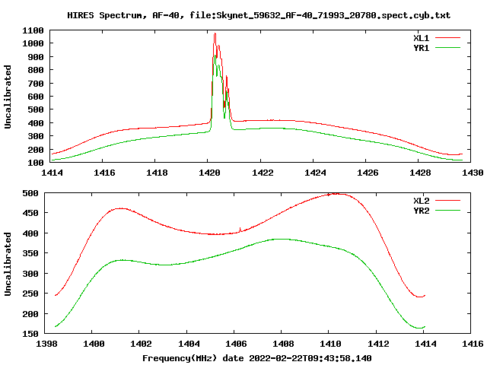Click the XL2 curve maximum near 1410
487x365 pixels.
point(336,194)
